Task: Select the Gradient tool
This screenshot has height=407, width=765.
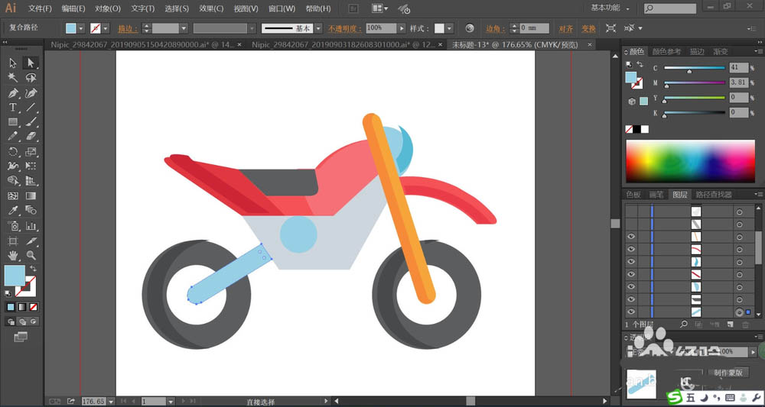Action: click(x=31, y=195)
